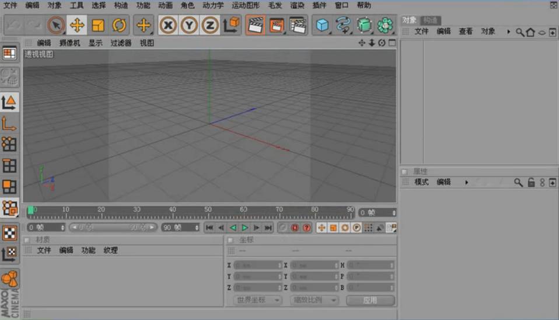Select the Rotate tool
The width and height of the screenshot is (559, 320).
click(x=120, y=25)
